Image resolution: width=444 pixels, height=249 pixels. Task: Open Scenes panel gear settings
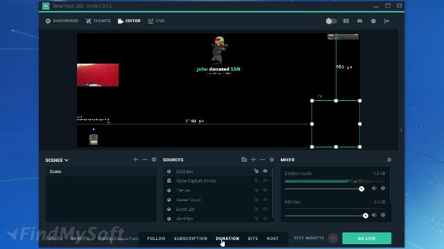pos(154,160)
